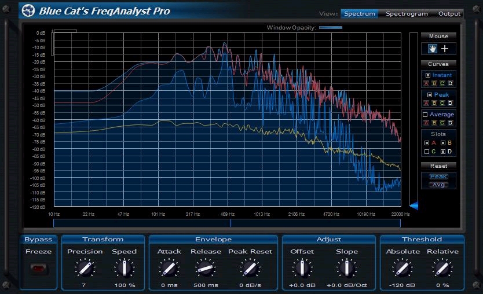The height and width of the screenshot is (294, 483).
Task: Click the 'Envelope' section title
Action: pos(214,239)
